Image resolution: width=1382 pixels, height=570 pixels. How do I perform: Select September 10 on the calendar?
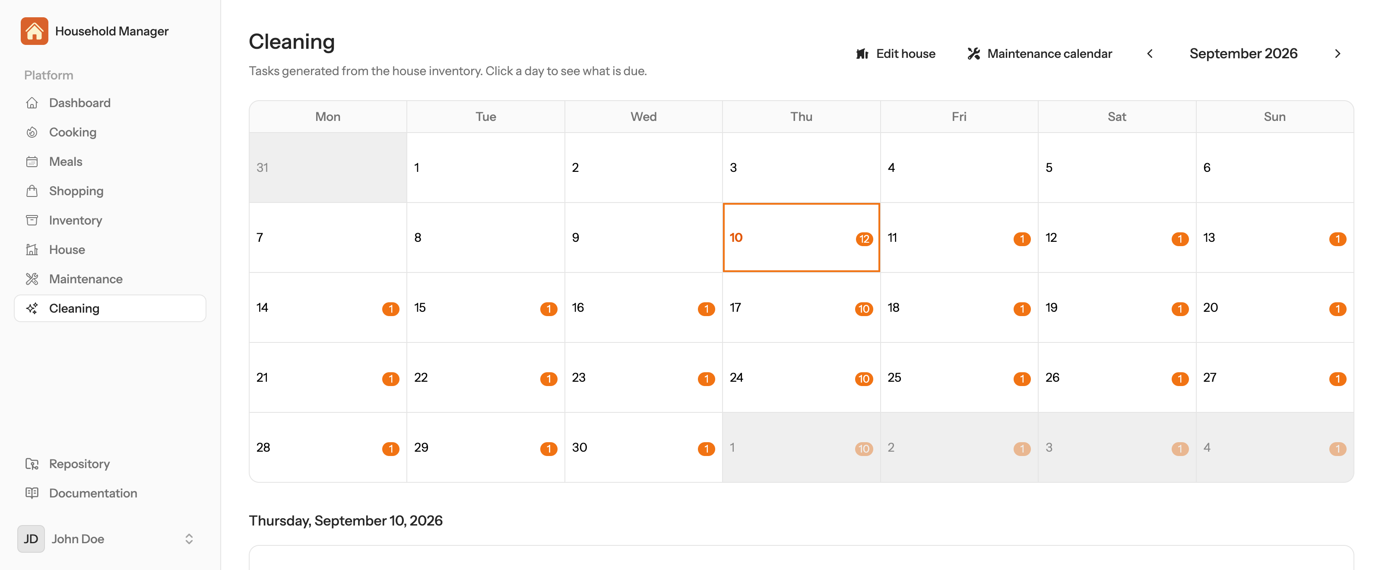click(801, 237)
